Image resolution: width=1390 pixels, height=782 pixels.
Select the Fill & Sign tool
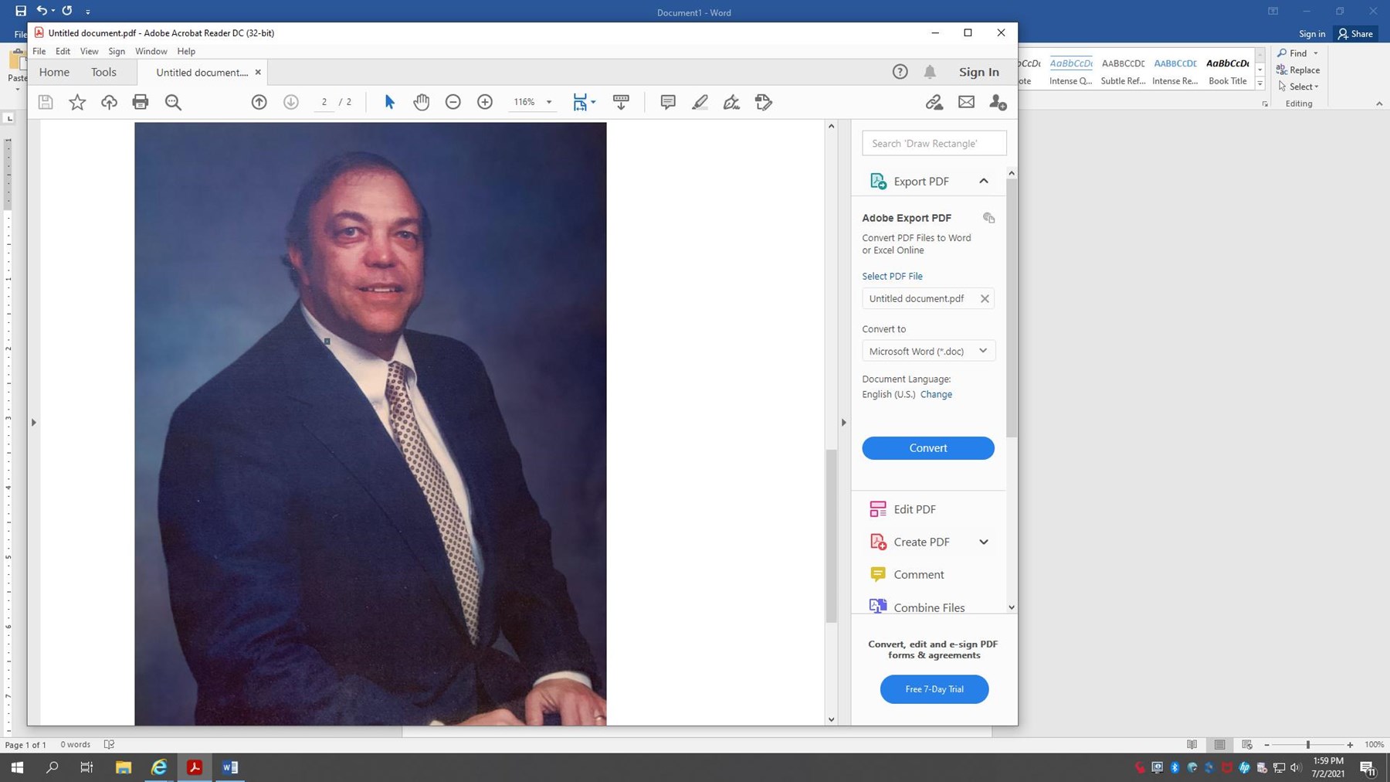click(731, 101)
